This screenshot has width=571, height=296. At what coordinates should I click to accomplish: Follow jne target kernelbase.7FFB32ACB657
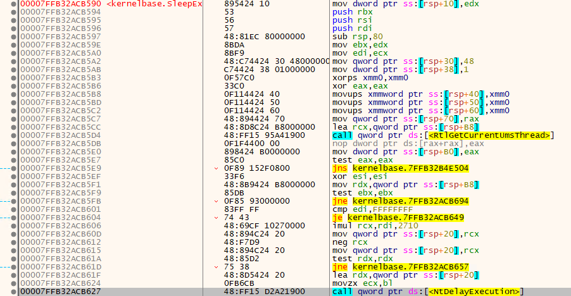410,267
